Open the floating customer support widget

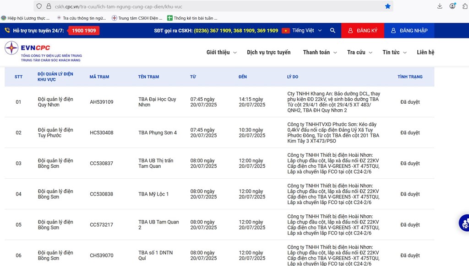click(464, 223)
